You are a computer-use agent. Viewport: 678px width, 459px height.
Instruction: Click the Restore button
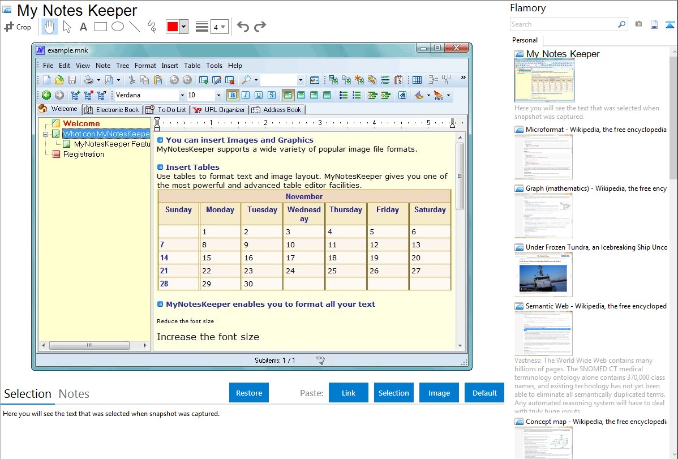coord(249,393)
